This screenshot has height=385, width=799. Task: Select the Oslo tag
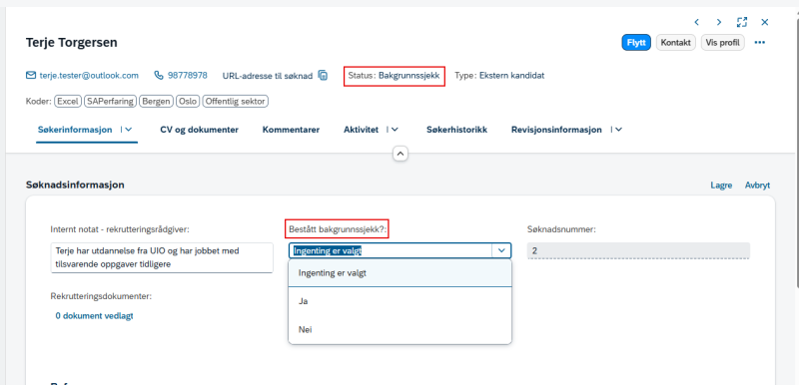pyautogui.click(x=188, y=101)
